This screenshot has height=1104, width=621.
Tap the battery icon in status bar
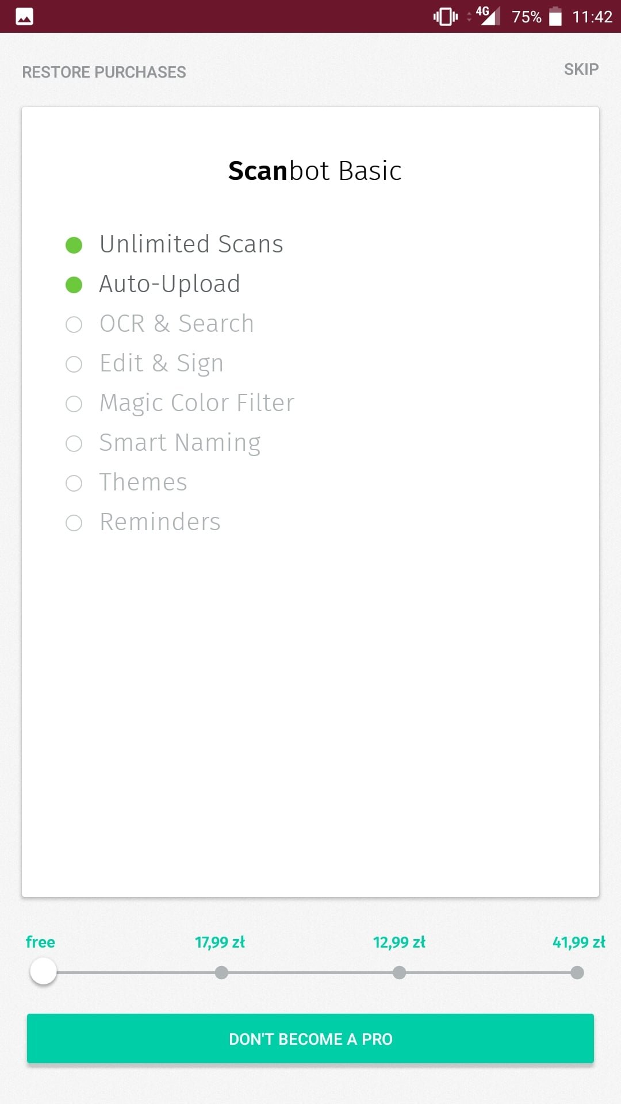point(555,16)
